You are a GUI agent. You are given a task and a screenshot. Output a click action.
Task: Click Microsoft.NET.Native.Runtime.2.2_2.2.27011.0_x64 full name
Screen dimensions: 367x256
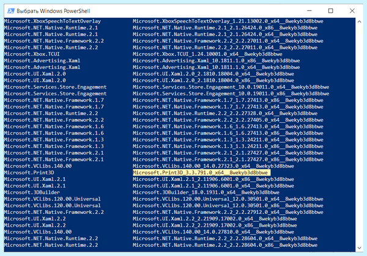coord(225,48)
